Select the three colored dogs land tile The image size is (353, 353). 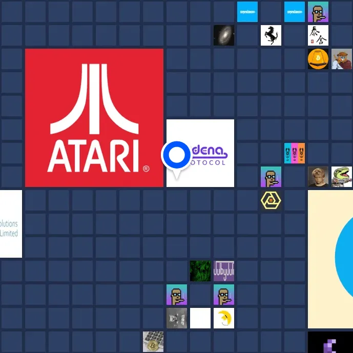pyautogui.click(x=295, y=153)
